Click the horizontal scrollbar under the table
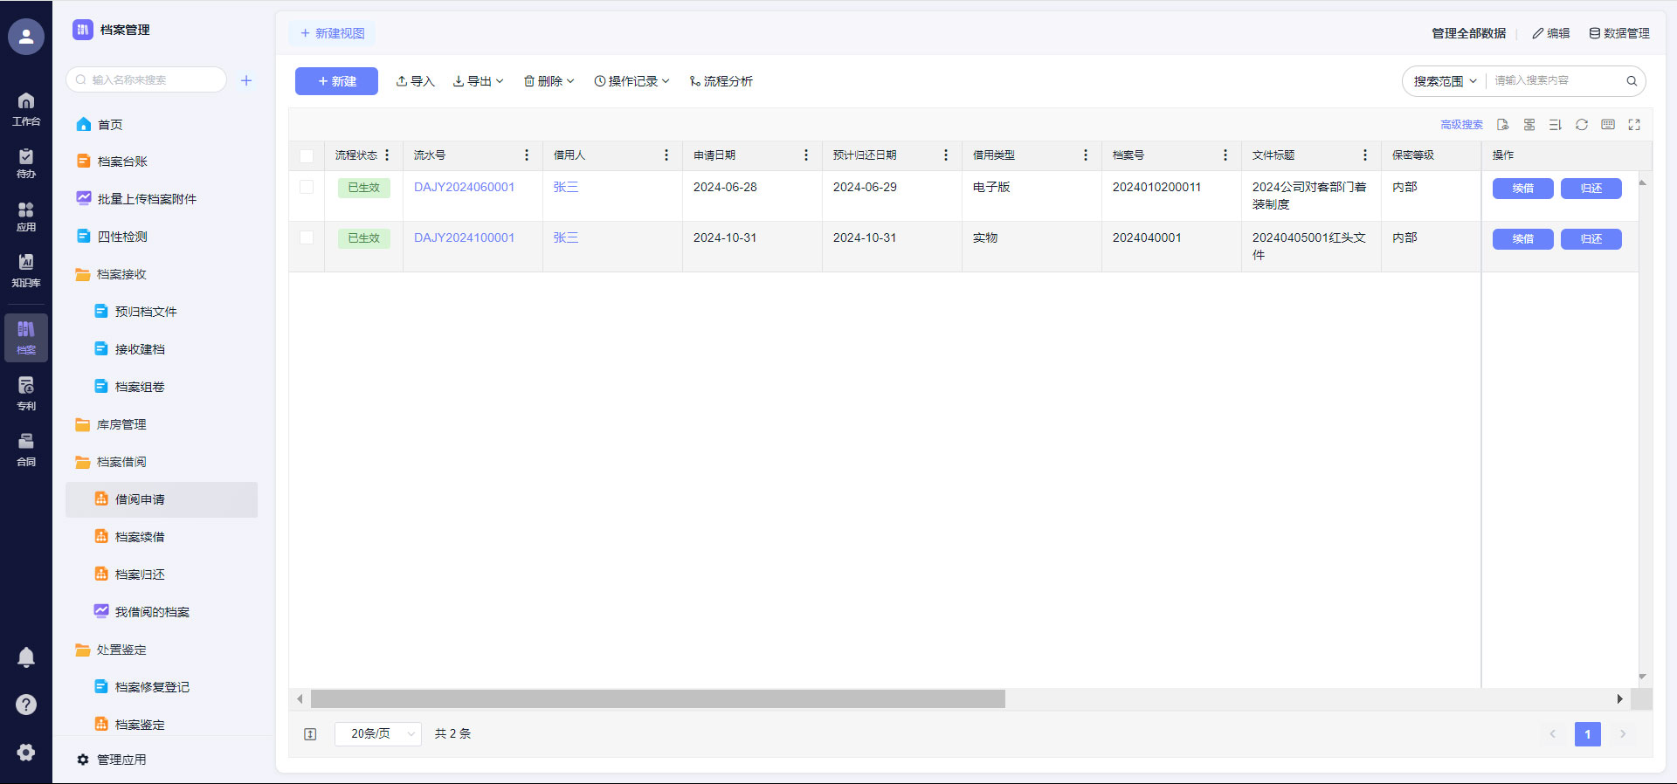Image resolution: width=1677 pixels, height=784 pixels. pos(658,699)
